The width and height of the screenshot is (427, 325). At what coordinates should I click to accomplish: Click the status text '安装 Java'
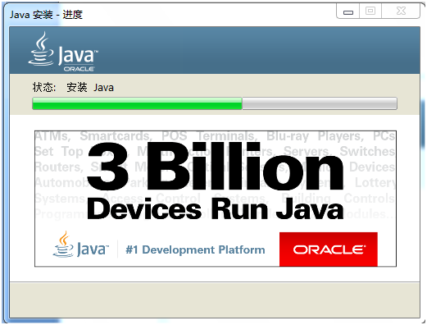pos(90,88)
